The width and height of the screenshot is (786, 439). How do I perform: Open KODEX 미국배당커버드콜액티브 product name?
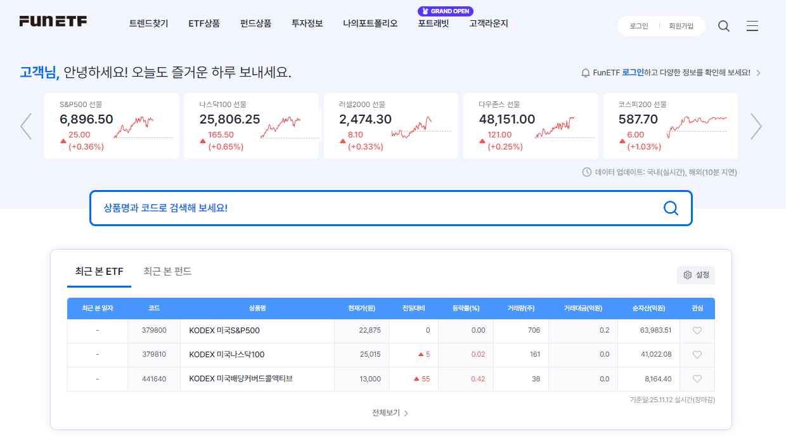[x=241, y=379]
